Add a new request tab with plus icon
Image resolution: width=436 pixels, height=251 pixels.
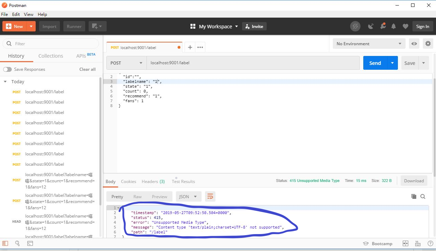(x=190, y=47)
